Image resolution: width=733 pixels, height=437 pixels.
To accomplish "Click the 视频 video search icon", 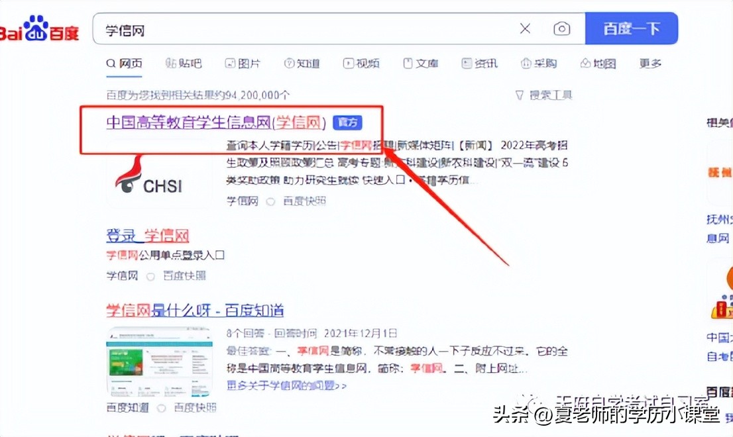I will click(x=348, y=63).
